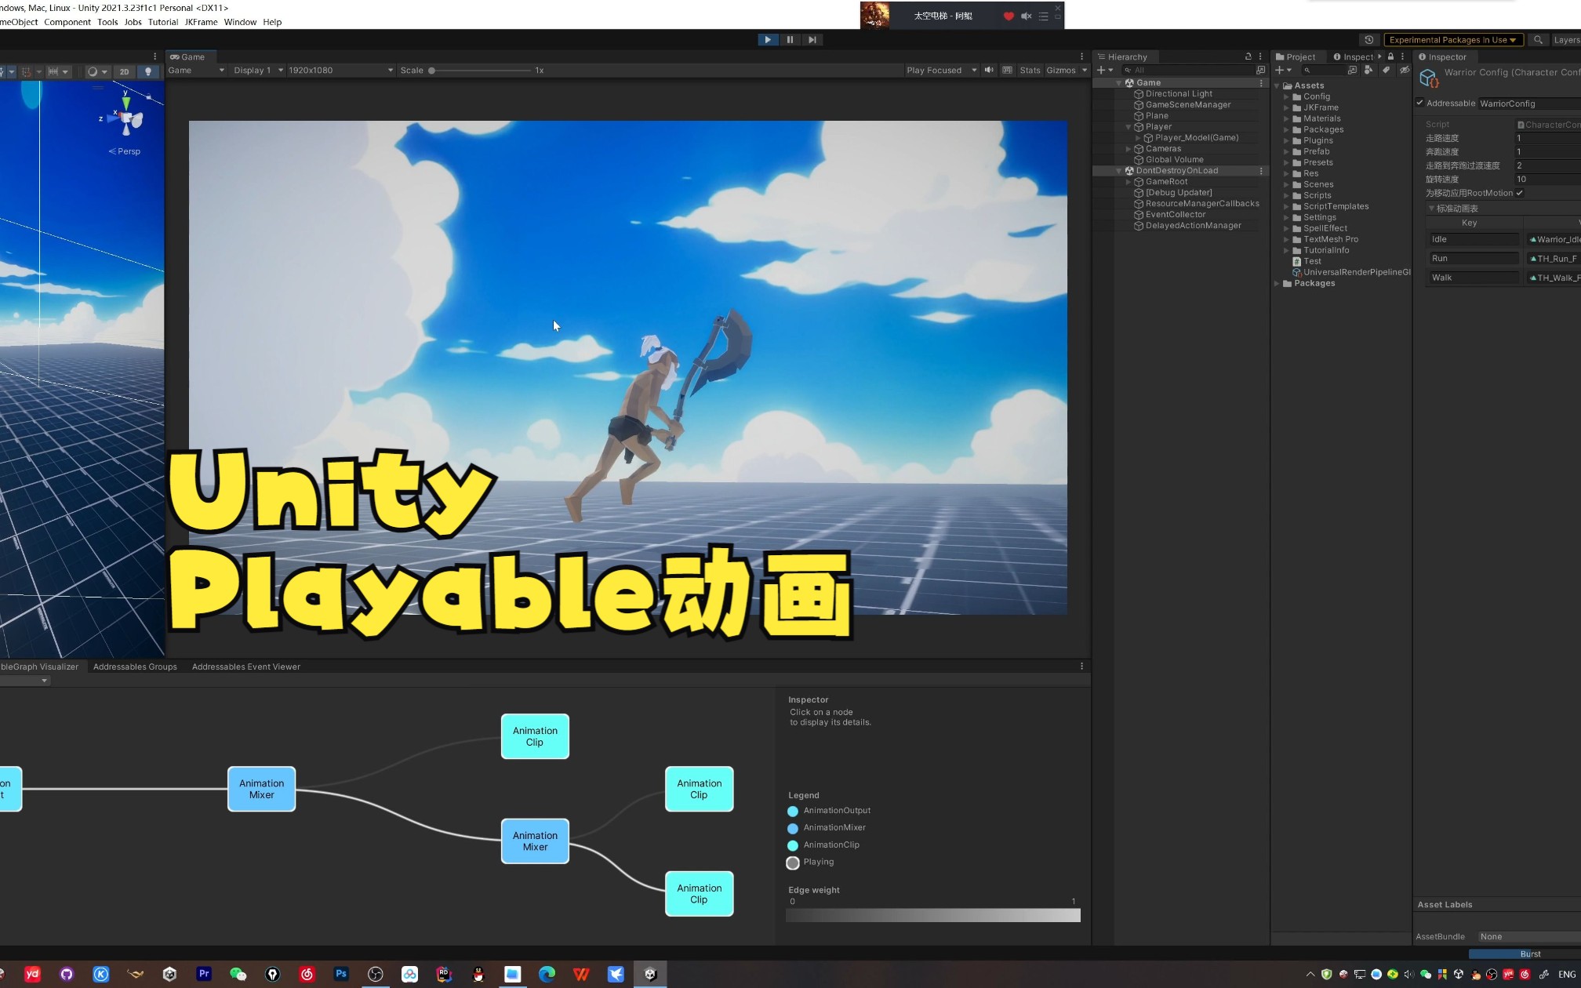Open the Display 1 dropdown
1581x988 pixels.
pos(258,71)
